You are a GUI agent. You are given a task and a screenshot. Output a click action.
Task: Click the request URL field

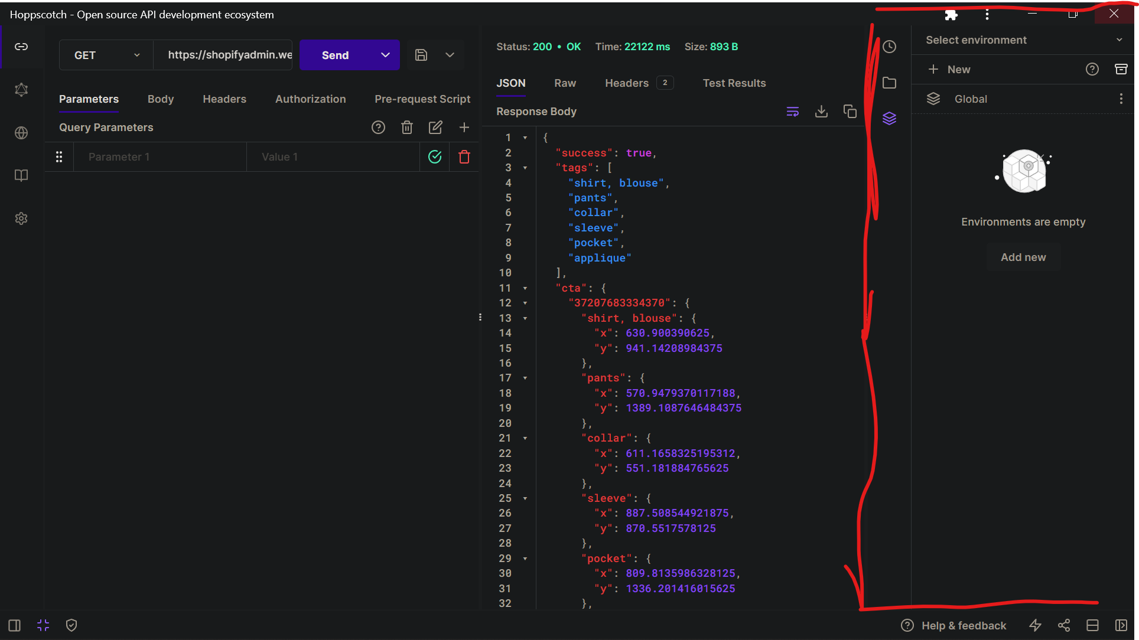[x=229, y=55]
